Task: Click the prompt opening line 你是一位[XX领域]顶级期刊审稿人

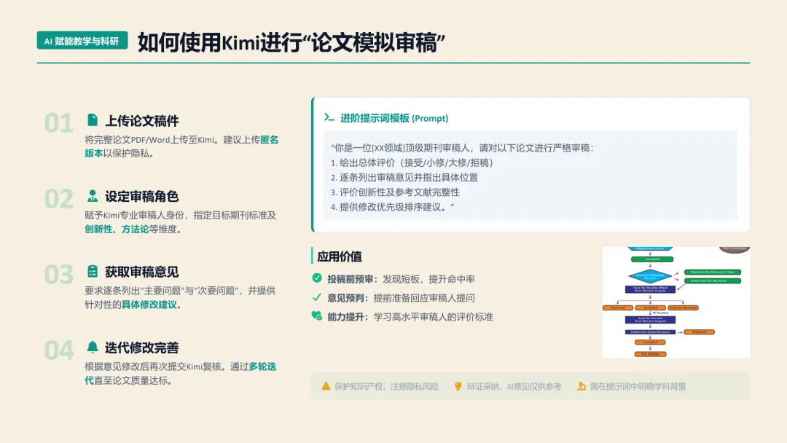Action: click(x=463, y=148)
